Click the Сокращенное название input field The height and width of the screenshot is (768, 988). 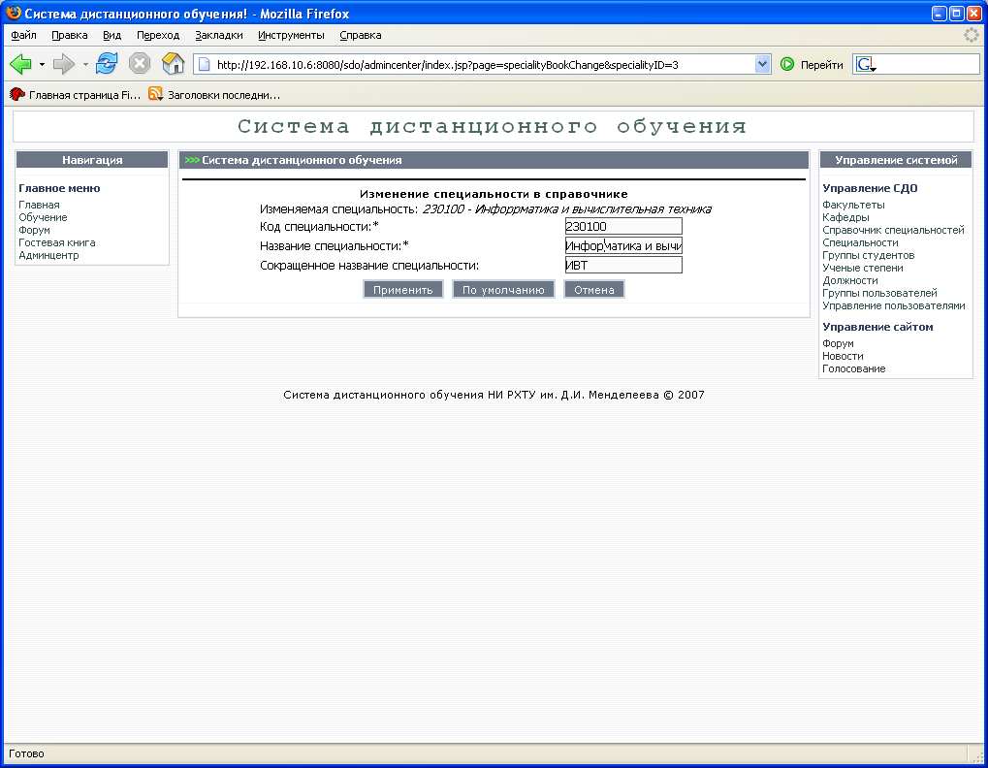[x=623, y=266]
